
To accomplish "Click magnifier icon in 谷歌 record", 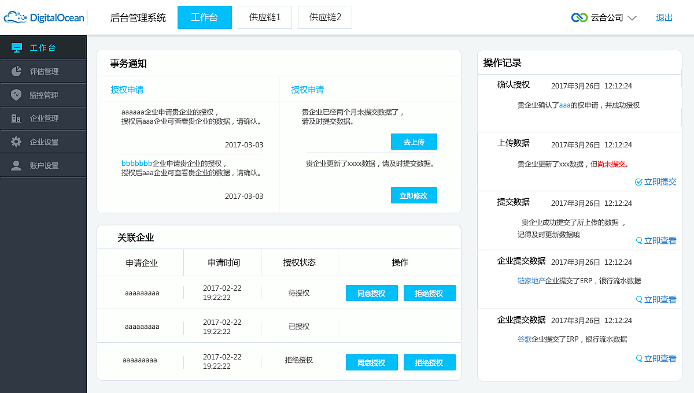I will click(639, 358).
